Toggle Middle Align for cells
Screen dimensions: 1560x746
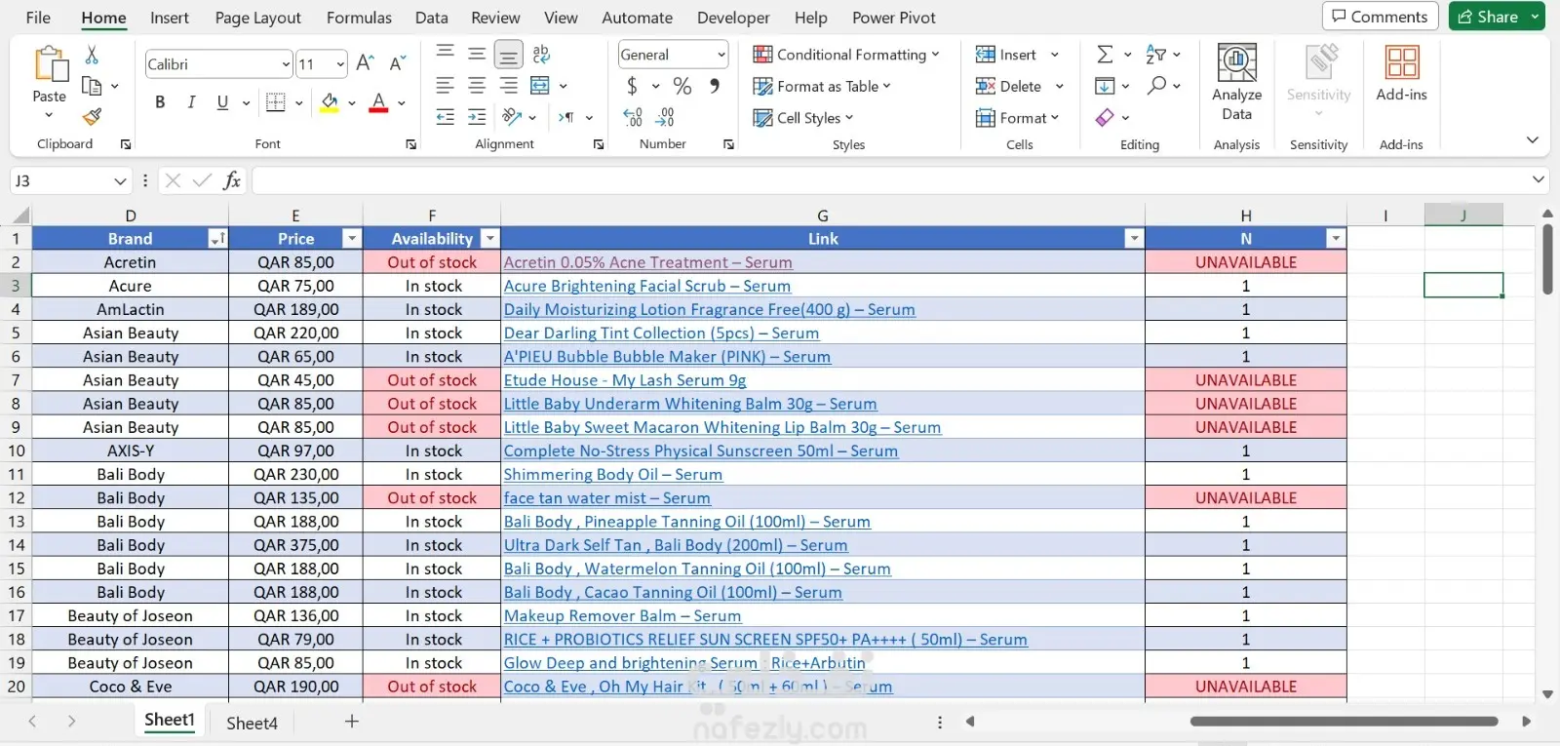477,54
